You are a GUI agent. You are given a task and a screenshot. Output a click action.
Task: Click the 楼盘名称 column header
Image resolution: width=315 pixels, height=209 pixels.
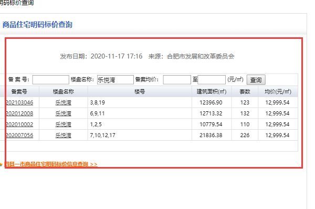[64, 92]
